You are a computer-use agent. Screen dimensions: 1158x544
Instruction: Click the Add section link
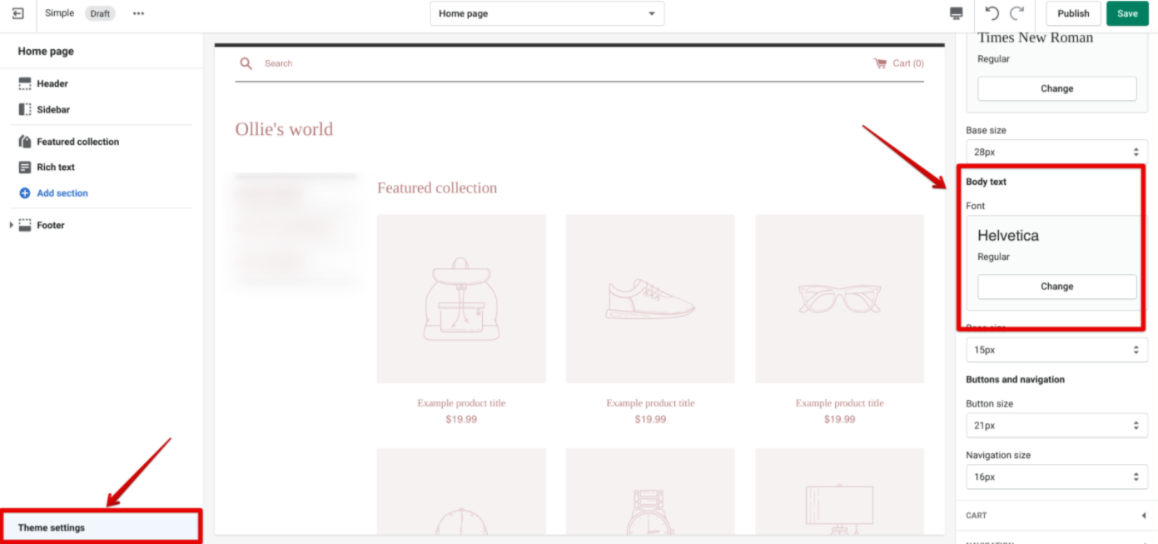pos(62,193)
